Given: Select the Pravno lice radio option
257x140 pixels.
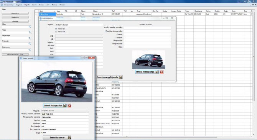Looking at the screenshot, I should tap(56, 31).
